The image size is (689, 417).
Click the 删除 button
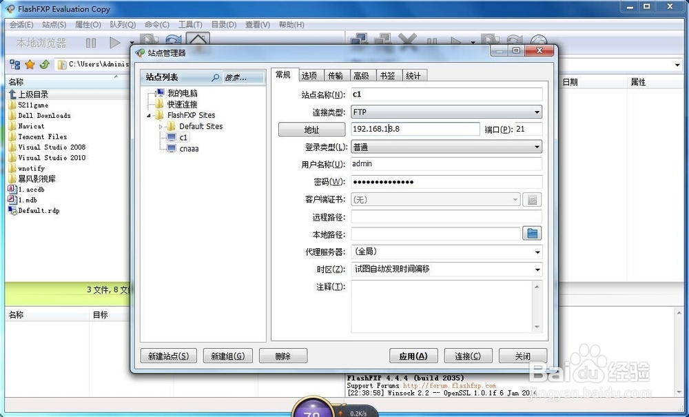[283, 356]
